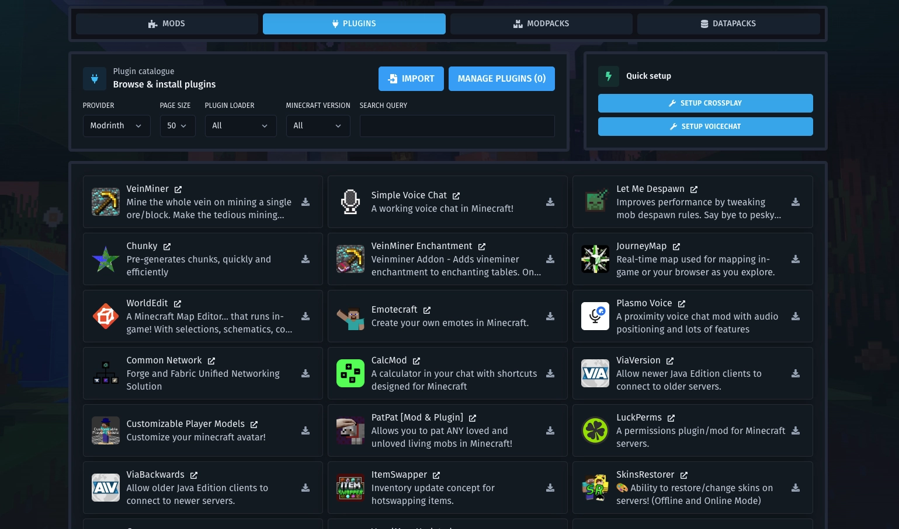
Task: Open SkinsRestorer external link icon
Action: point(684,475)
